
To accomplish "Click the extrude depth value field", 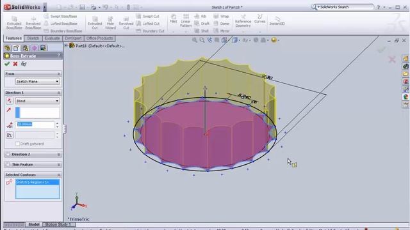I will (x=35, y=125).
